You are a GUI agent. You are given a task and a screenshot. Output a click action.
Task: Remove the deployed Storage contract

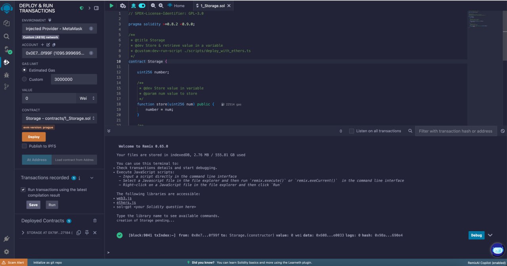click(95, 233)
